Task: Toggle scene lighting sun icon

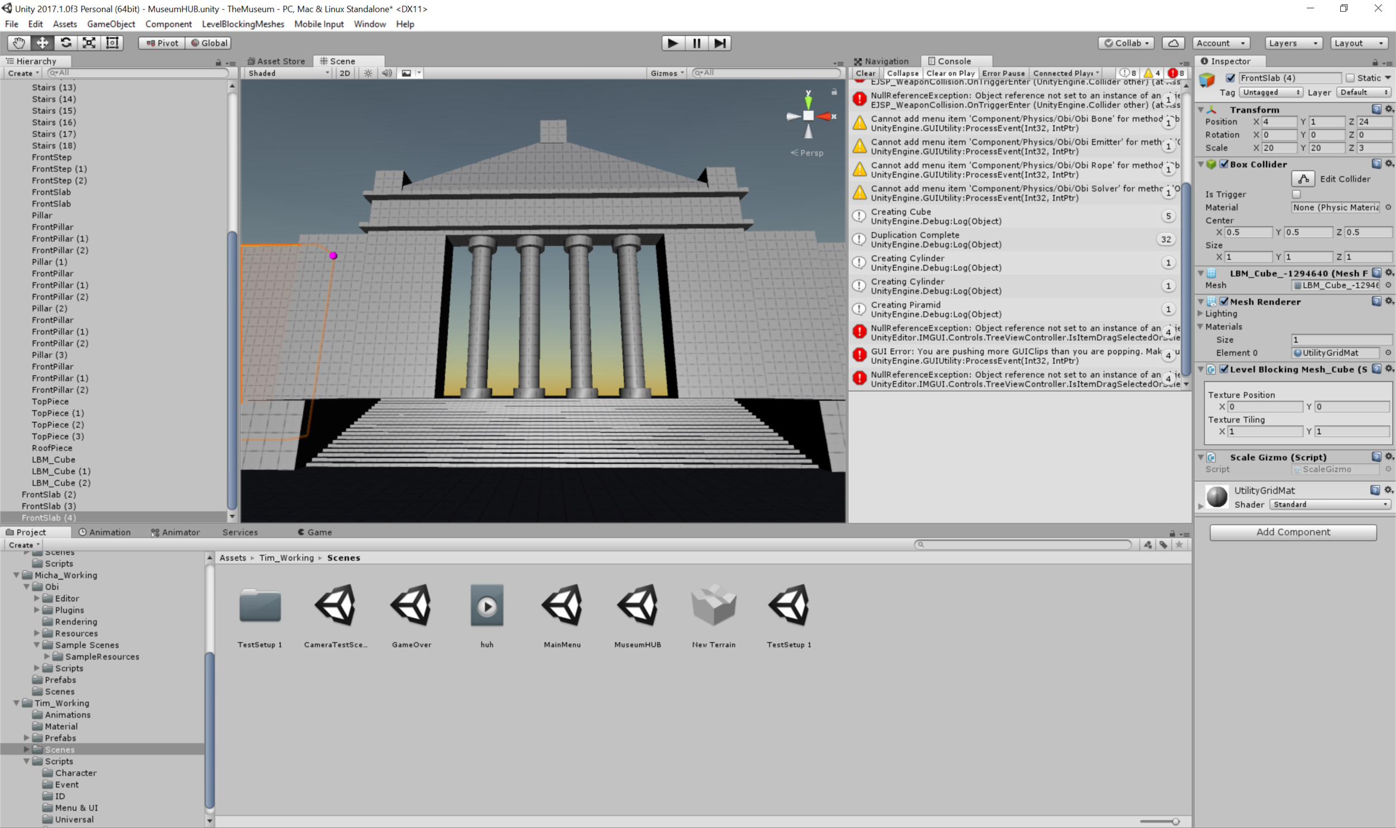Action: pyautogui.click(x=368, y=73)
